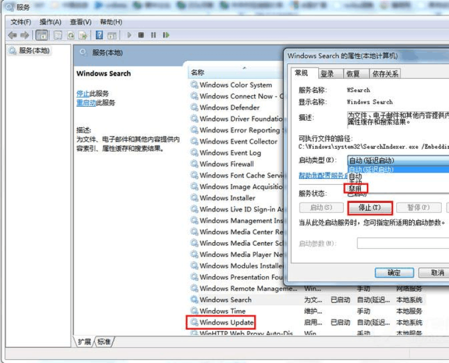
Task: Toggle the console tree toolbar icon
Action: coord(42,35)
